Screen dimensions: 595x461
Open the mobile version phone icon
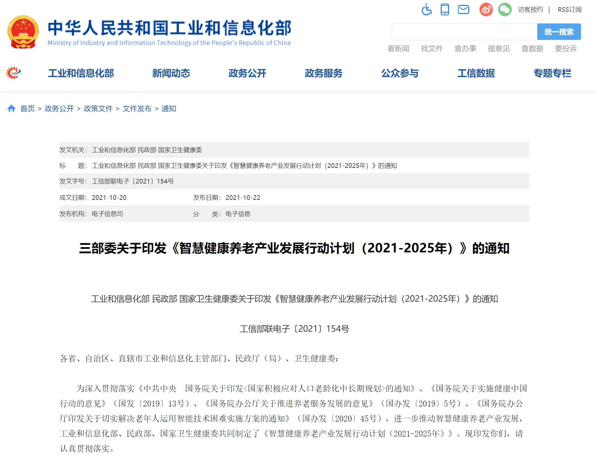[445, 9]
